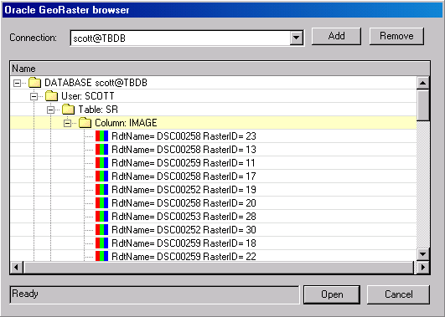The image size is (445, 317).
Task: Click the Table: SR folder icon
Action: [x=69, y=110]
